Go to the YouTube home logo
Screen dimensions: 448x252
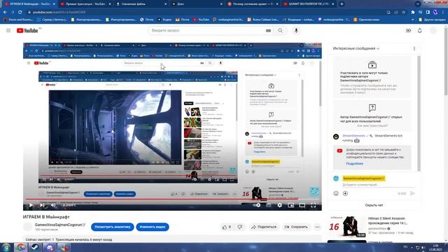pyautogui.click(x=27, y=31)
